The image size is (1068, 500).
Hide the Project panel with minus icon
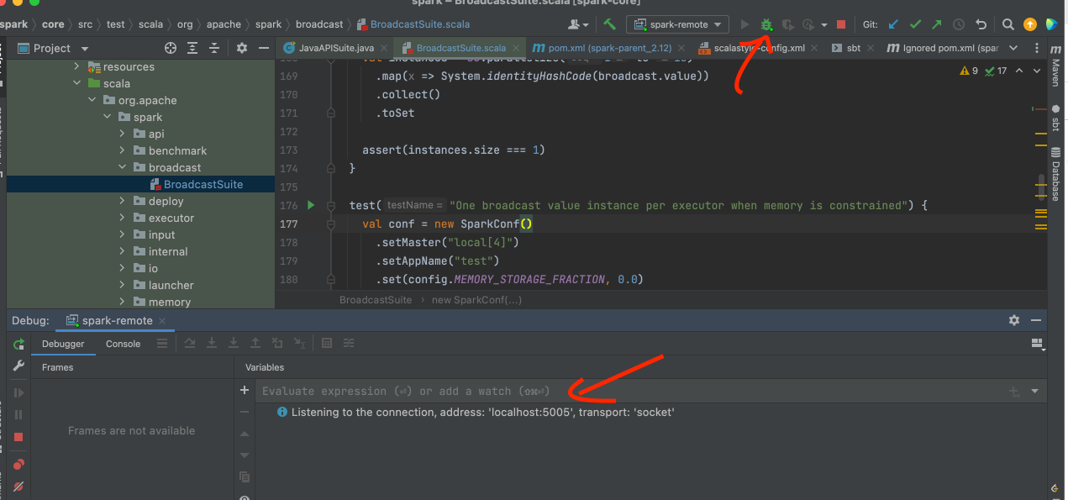(x=263, y=48)
